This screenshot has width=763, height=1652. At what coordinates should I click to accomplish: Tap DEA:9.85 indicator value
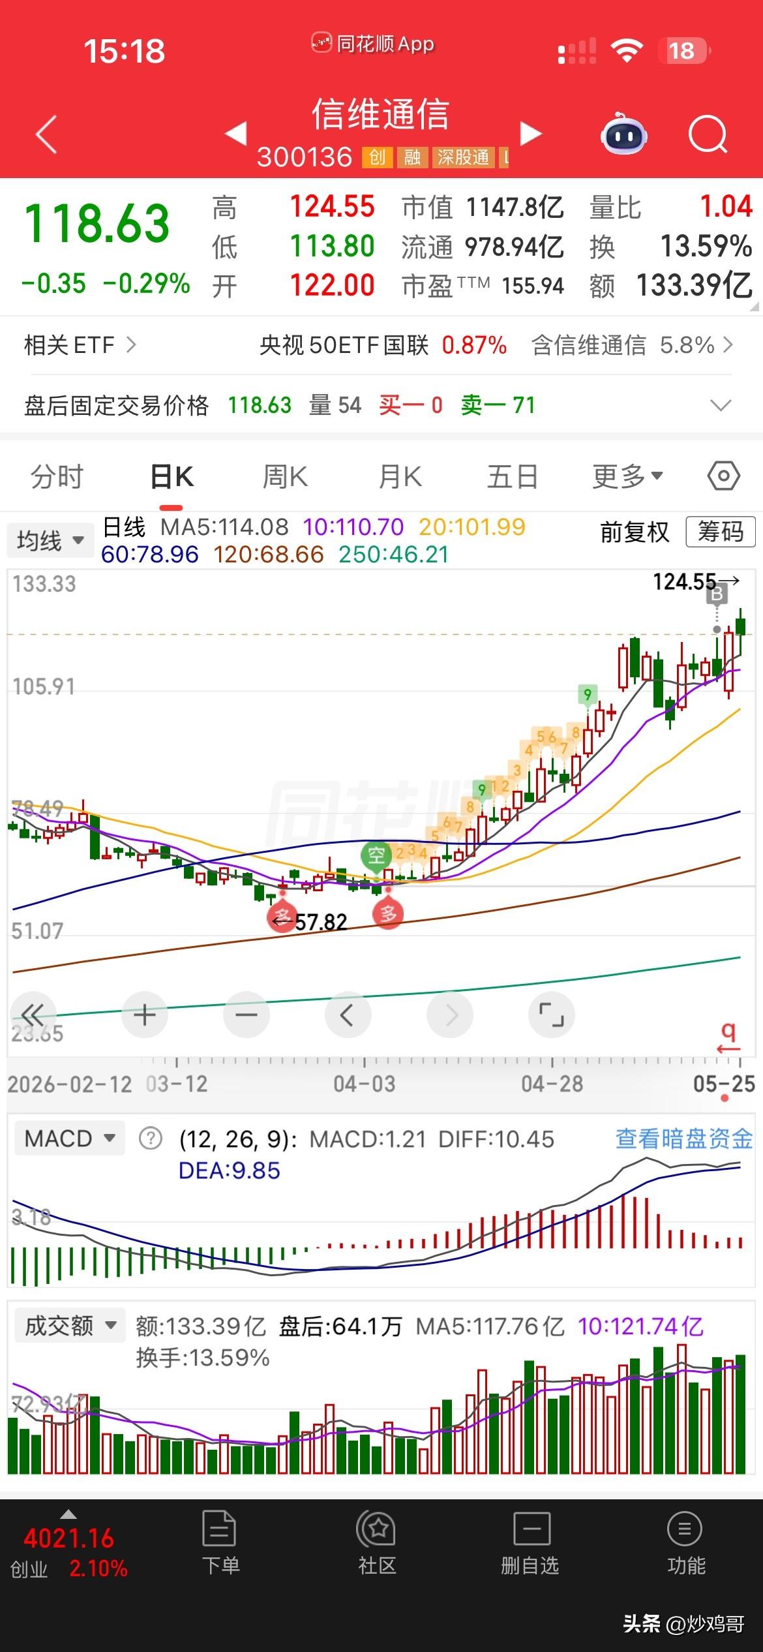point(230,1170)
